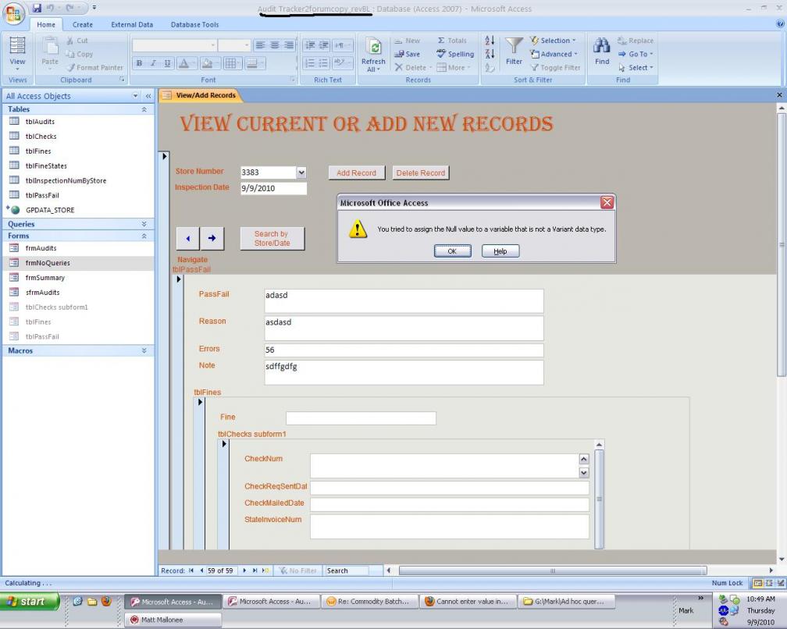Screen dimensions: 787x629
Task: Open the Matt Mallonee taskbar item
Action: (x=173, y=620)
